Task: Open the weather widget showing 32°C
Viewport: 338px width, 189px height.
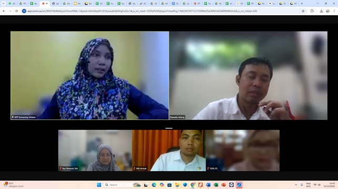Action: [14, 185]
